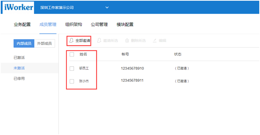Open the 业务配置 tab
260x135 pixels.
(x=22, y=24)
